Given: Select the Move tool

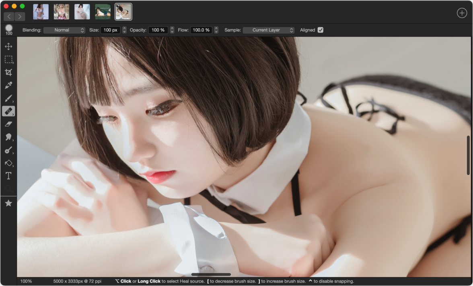Looking at the screenshot, I should (x=8, y=47).
